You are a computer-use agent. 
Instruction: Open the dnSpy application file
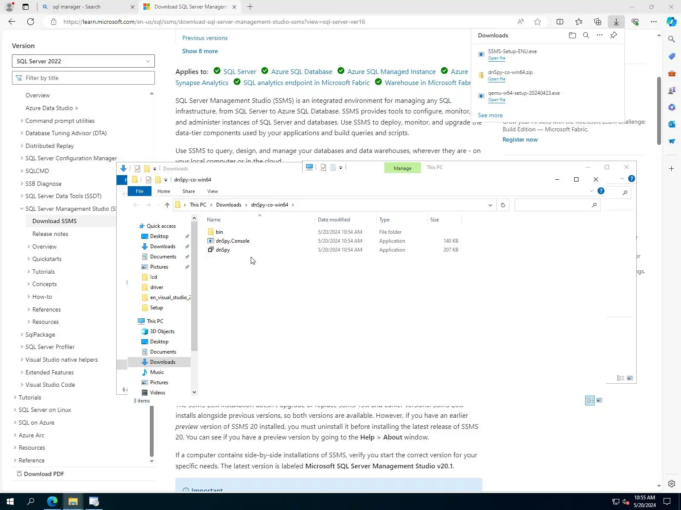coord(223,250)
